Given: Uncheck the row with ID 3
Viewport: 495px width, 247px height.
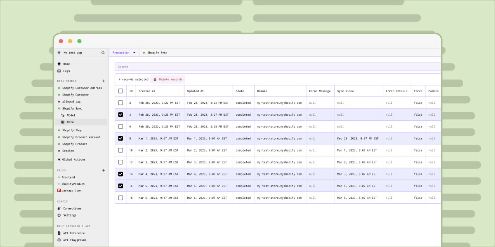Looking at the screenshot, I should 120,114.
